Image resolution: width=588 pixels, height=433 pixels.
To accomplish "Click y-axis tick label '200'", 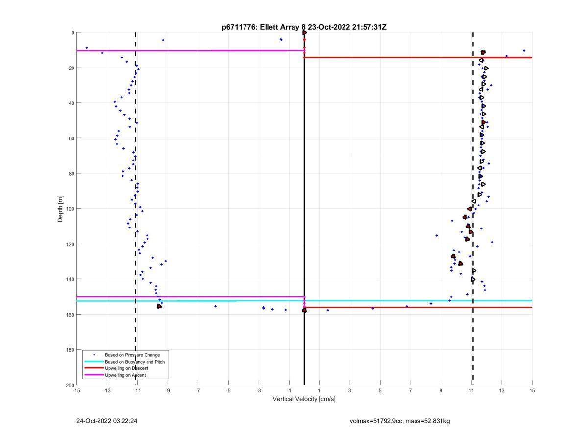I will [x=70, y=385].
